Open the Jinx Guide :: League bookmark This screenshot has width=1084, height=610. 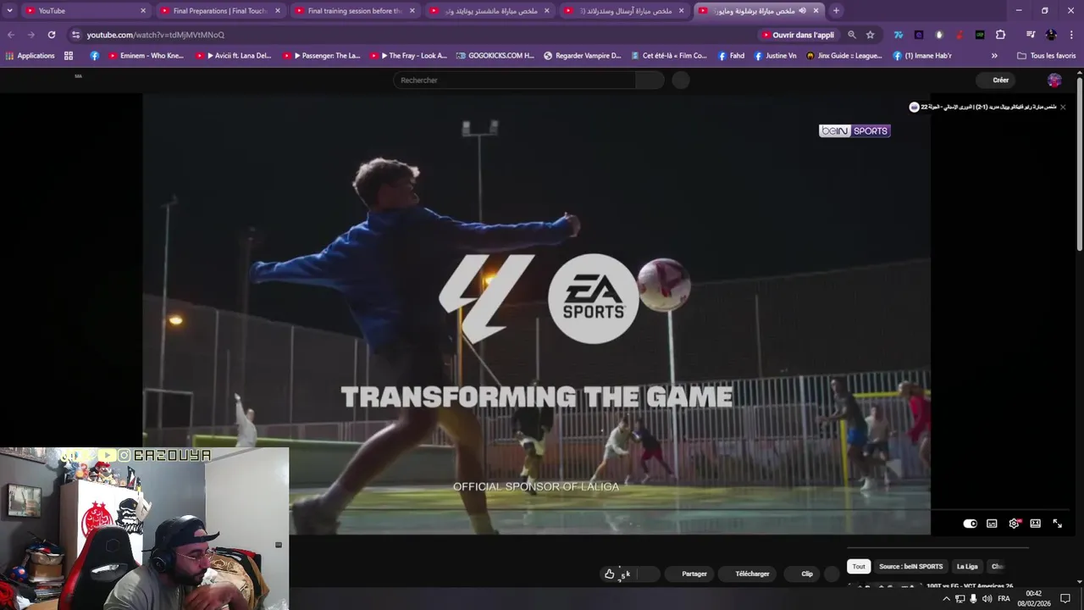(843, 56)
